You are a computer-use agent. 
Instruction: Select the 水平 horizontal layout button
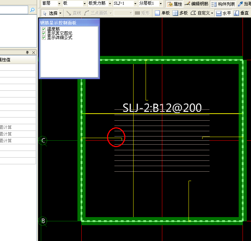[224, 13]
